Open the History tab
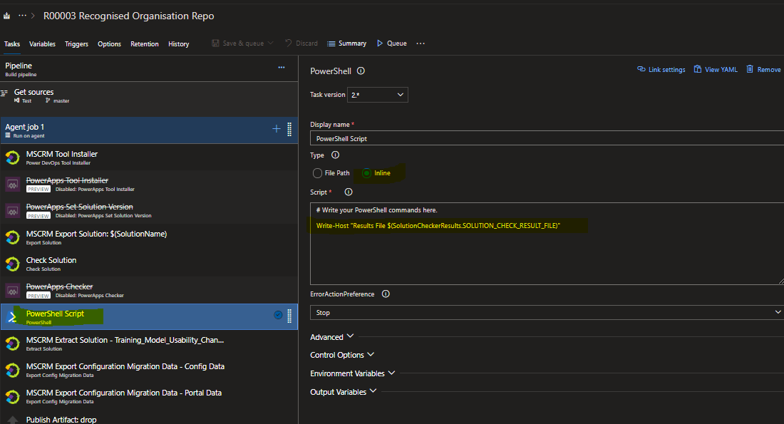This screenshot has width=784, height=424. pos(178,43)
